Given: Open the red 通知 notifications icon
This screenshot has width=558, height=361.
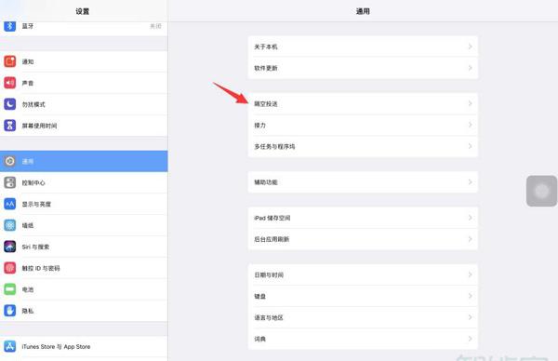Looking at the screenshot, I should (10, 61).
